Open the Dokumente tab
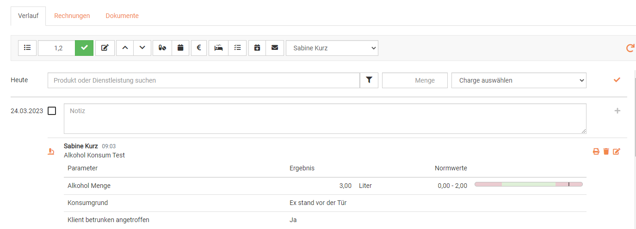636x229 pixels. point(122,16)
